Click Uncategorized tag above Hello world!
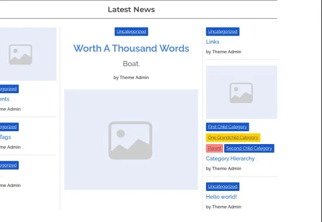The width and height of the screenshot is (322, 222). click(222, 186)
